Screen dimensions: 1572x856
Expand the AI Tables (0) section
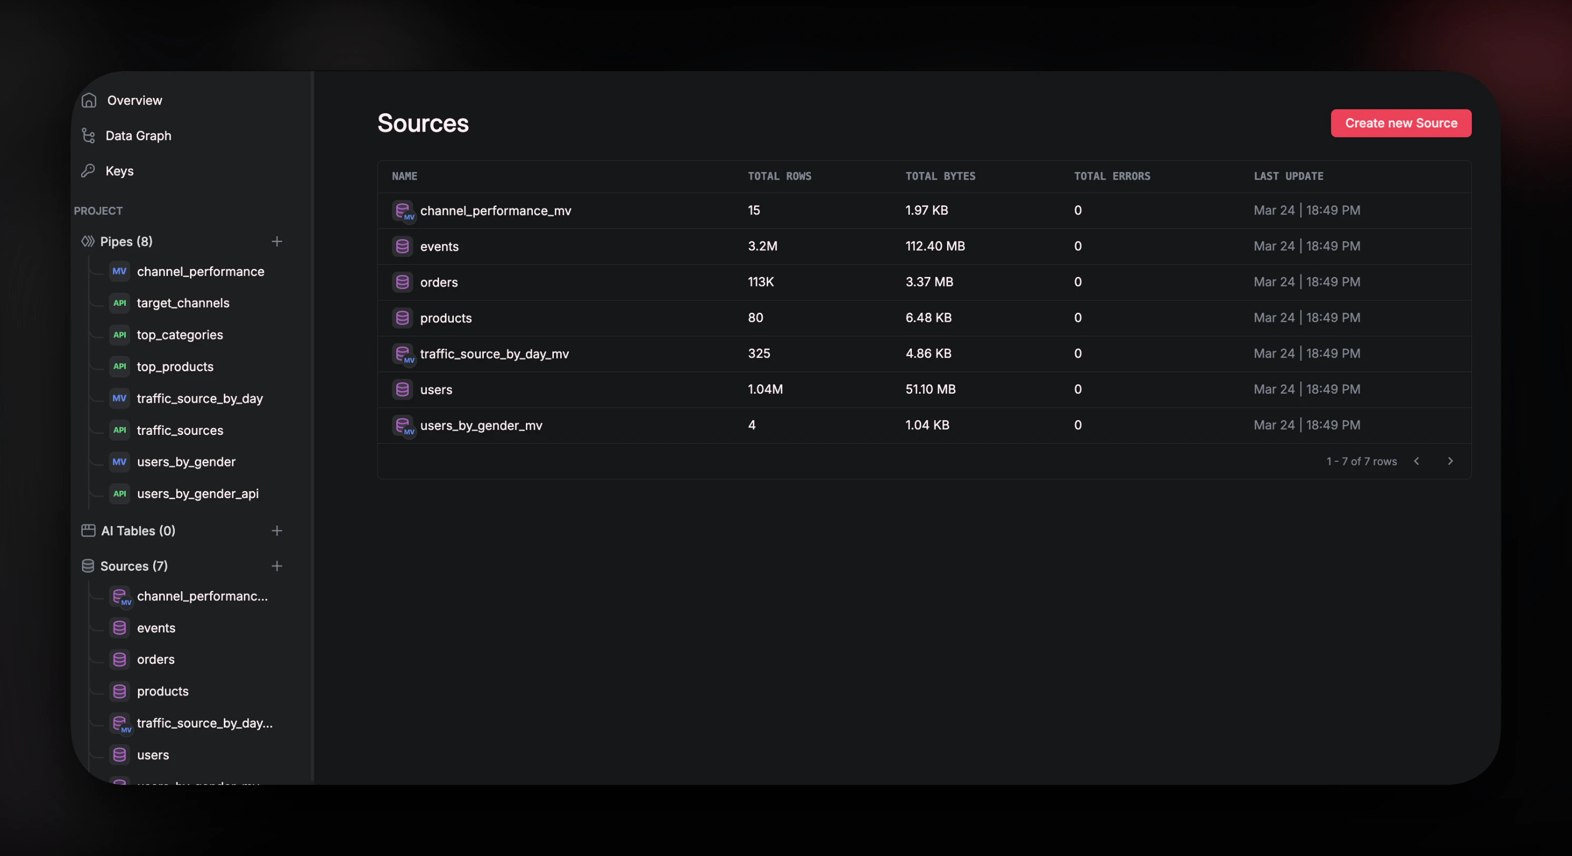click(138, 531)
